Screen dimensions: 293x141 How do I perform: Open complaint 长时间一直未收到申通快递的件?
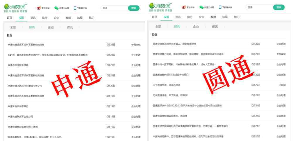pos(48,55)
